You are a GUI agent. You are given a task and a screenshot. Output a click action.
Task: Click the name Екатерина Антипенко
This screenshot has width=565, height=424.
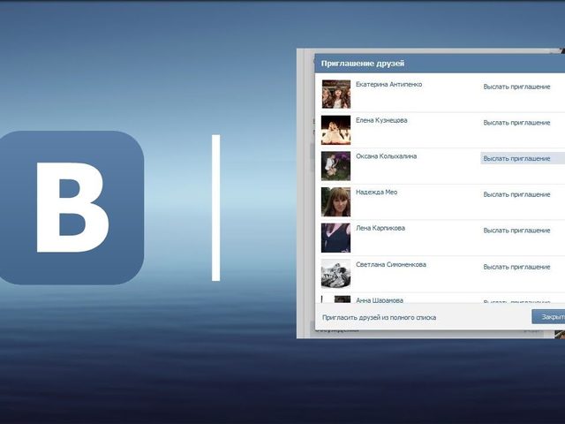(x=388, y=85)
